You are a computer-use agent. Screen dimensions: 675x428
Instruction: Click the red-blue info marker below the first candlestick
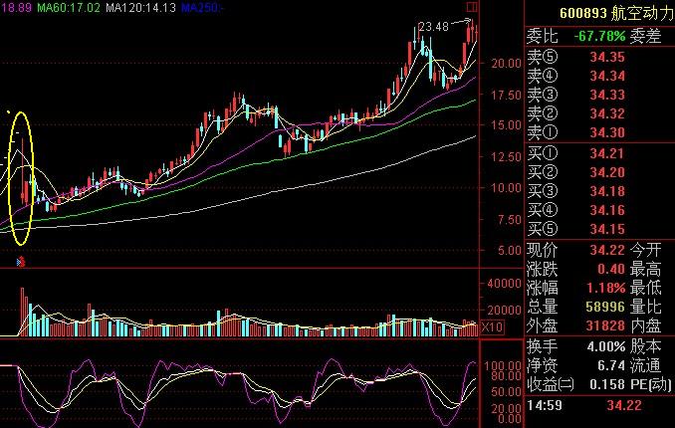click(x=21, y=262)
